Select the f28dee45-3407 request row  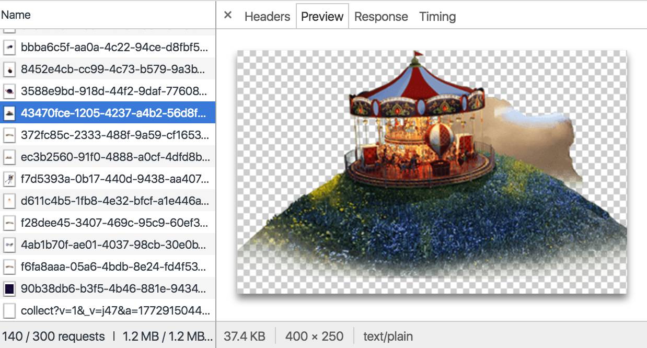(x=114, y=223)
